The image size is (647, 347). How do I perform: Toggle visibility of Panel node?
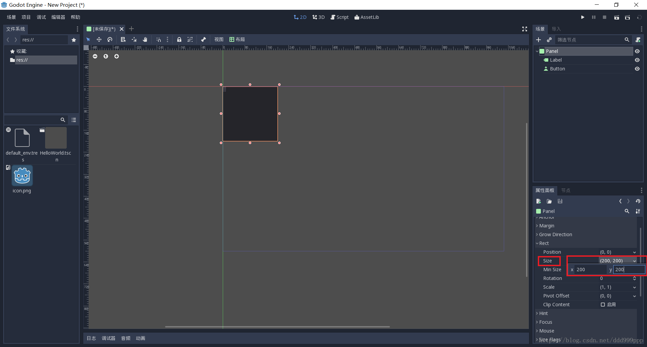tap(637, 51)
